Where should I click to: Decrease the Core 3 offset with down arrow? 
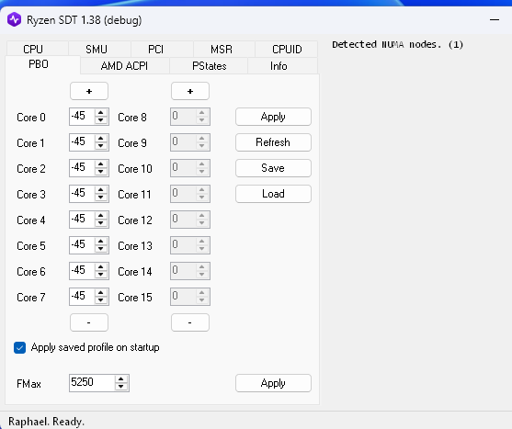101,198
